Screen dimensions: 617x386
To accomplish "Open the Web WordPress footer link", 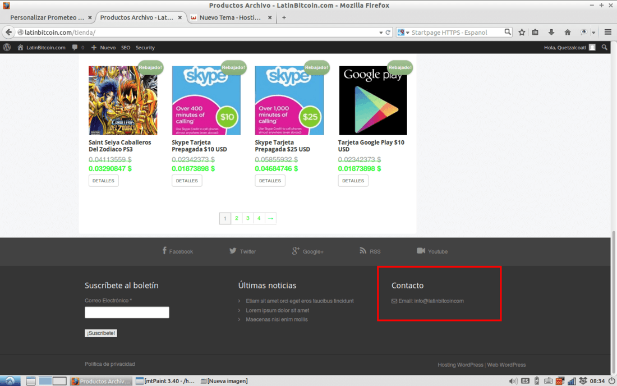I will coord(507,365).
